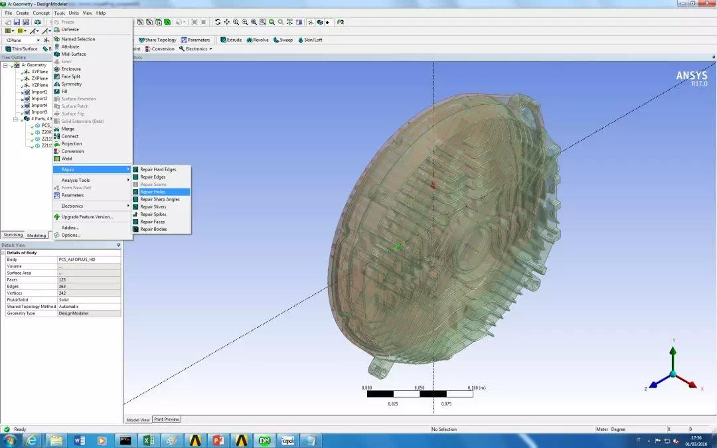The height and width of the screenshot is (448, 717).
Task: Click the Named Selection menu icon
Action: pos(56,39)
